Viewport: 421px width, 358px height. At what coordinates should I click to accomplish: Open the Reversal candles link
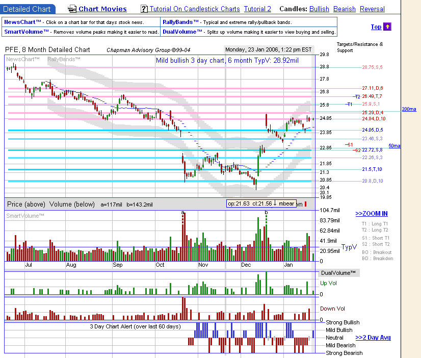pyautogui.click(x=372, y=9)
